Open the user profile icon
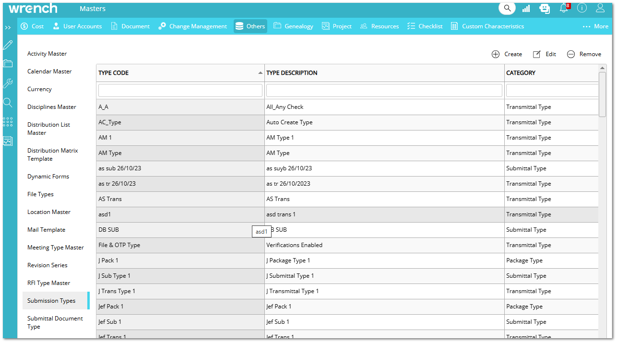The height and width of the screenshot is (343, 617). point(600,8)
